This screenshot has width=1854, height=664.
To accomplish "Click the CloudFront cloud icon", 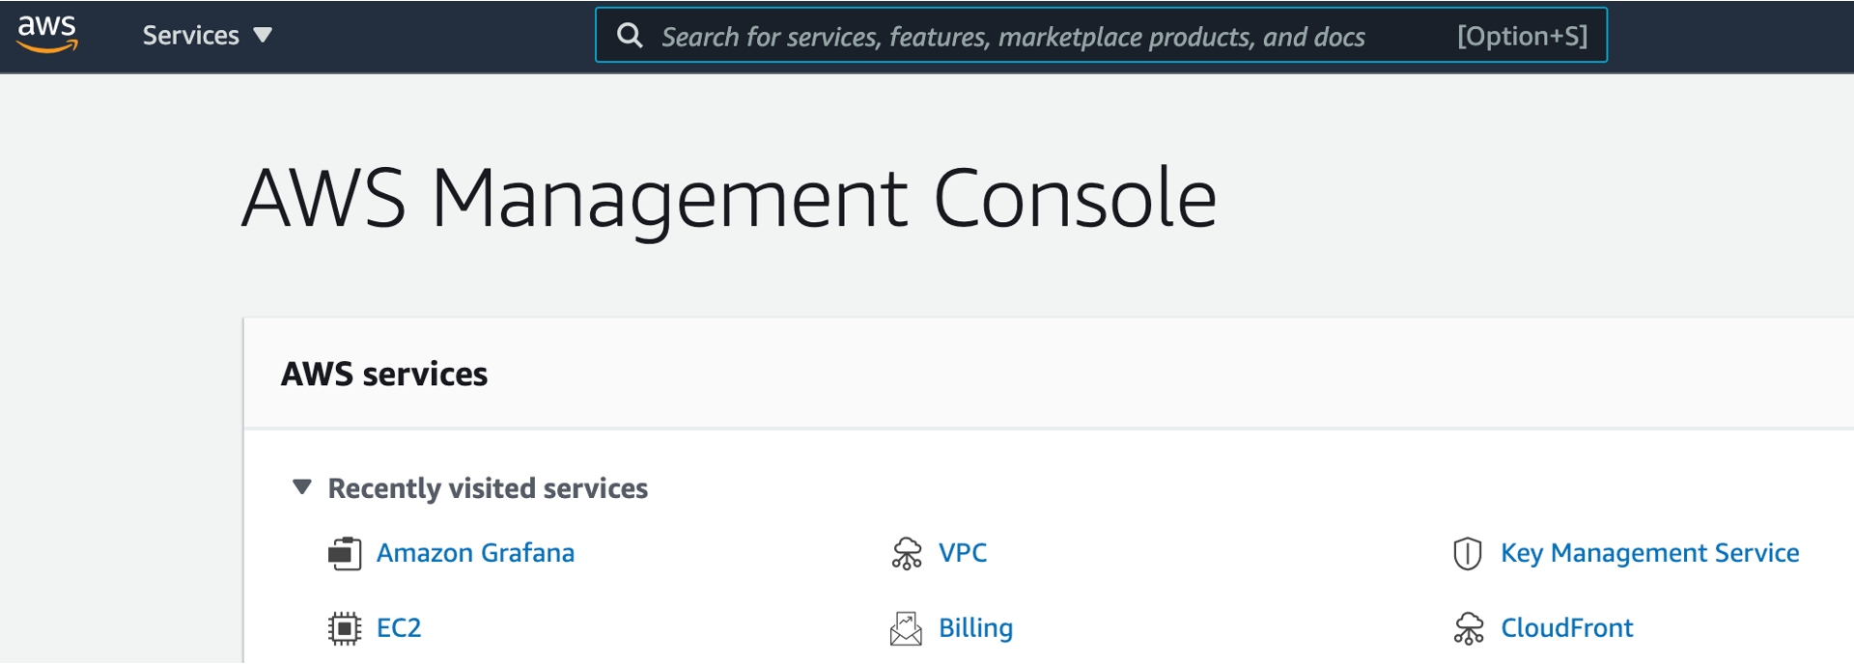I will click(x=1469, y=628).
